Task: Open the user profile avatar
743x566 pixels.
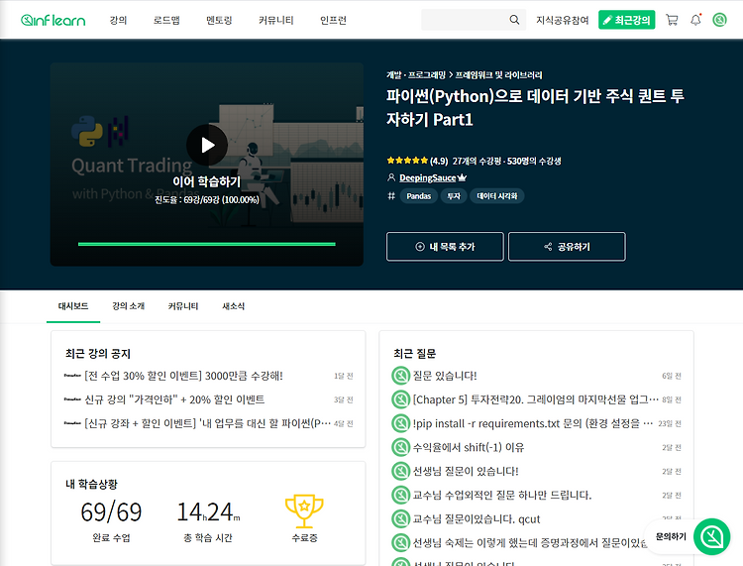Action: (719, 20)
